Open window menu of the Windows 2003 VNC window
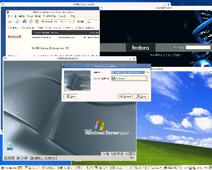This screenshot has height=170, width=212. 5,58
